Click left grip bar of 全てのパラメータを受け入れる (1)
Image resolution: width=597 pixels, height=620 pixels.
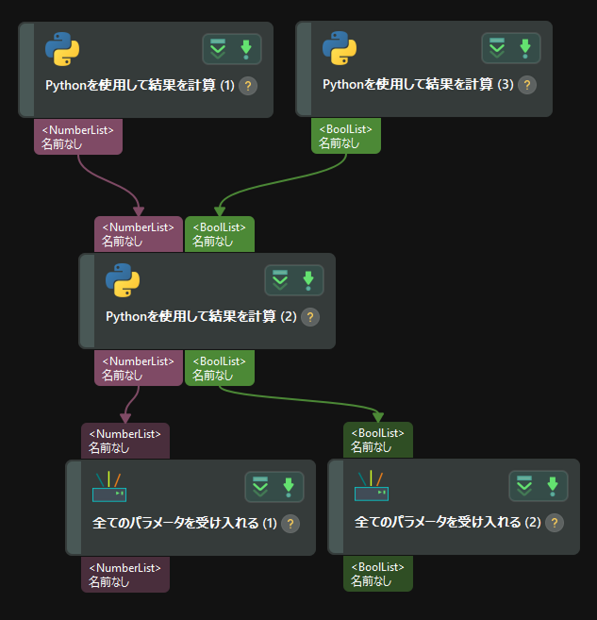click(x=75, y=508)
